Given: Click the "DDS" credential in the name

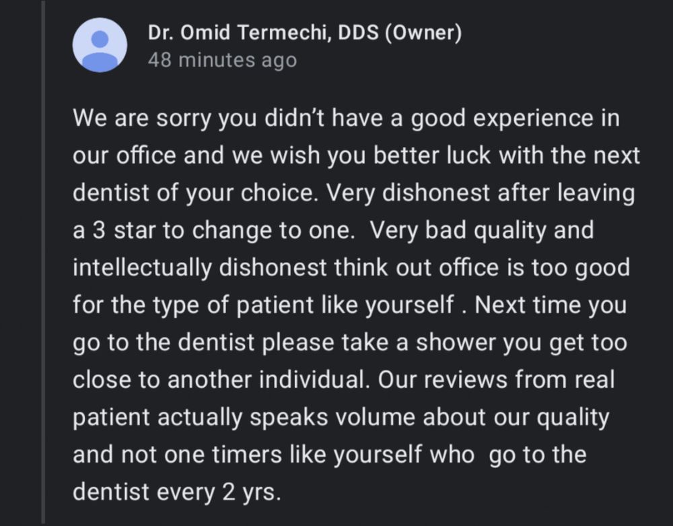Looking at the screenshot, I should pos(359,32).
